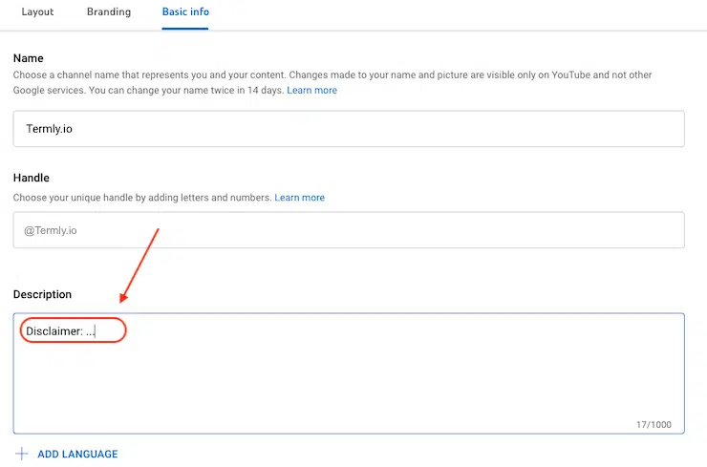707x467 pixels.
Task: Click the Name section heading
Action: 28,58
